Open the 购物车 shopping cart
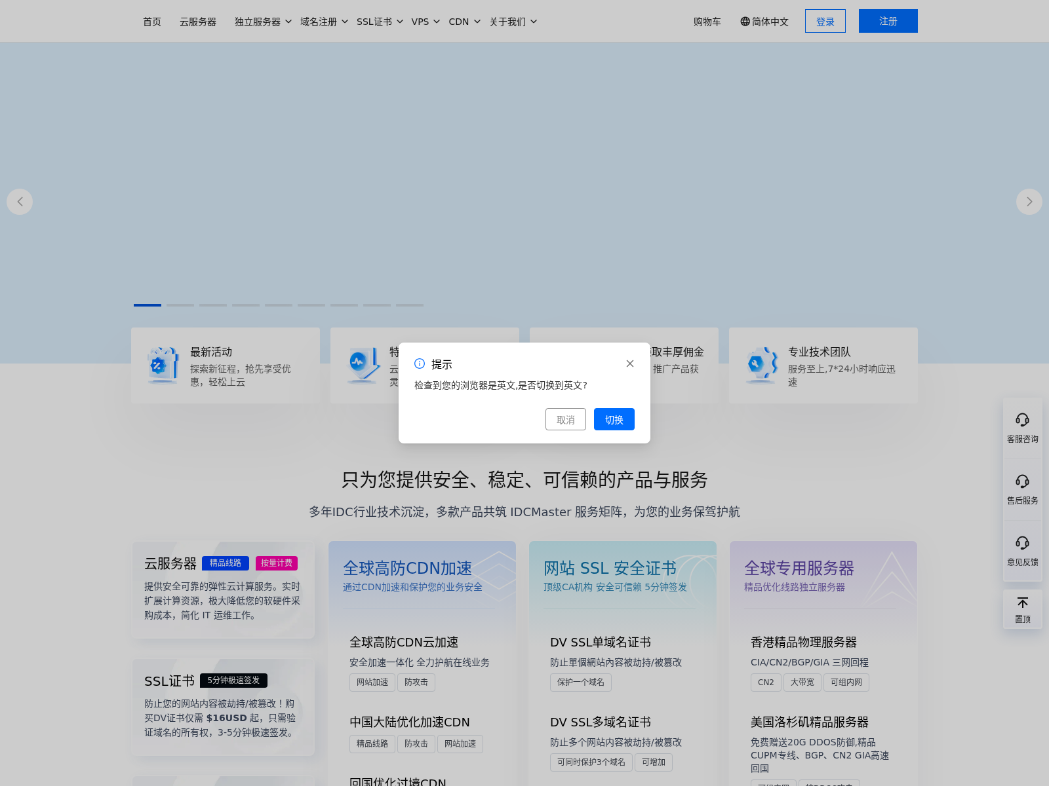Viewport: 1049px width, 786px height. click(x=707, y=21)
